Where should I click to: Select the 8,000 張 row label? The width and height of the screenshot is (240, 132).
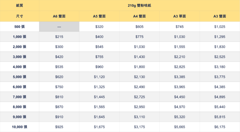point(19,107)
